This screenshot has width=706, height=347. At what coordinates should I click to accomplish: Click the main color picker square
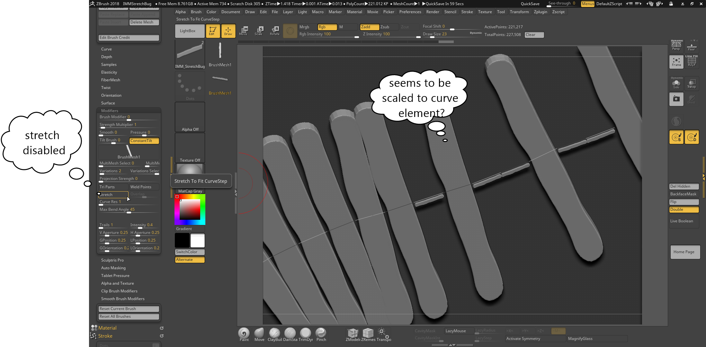coord(190,209)
